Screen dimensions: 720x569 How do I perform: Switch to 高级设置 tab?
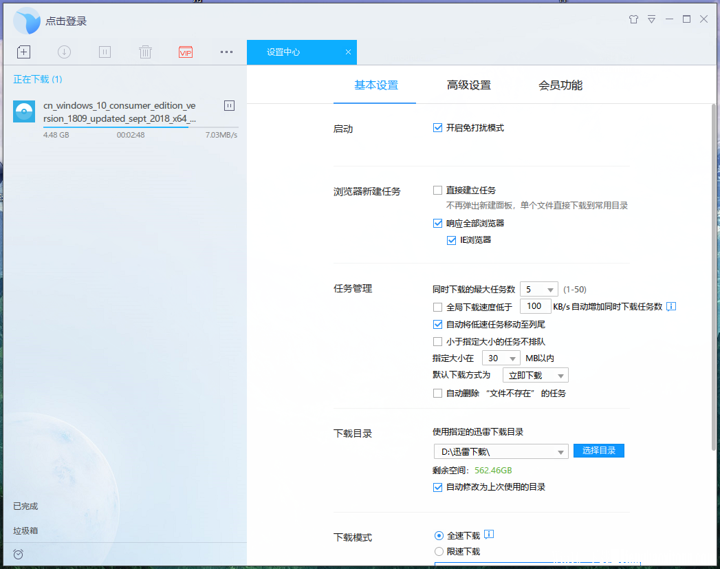469,85
